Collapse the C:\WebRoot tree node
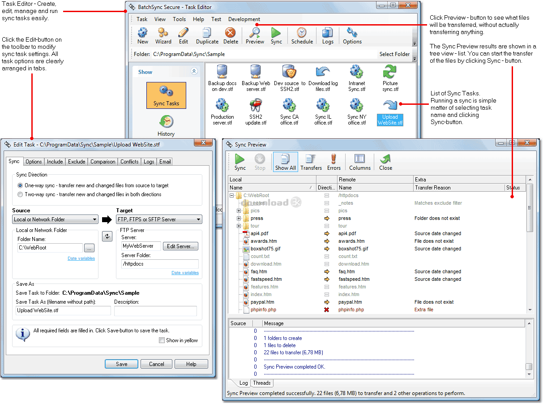 [232, 195]
